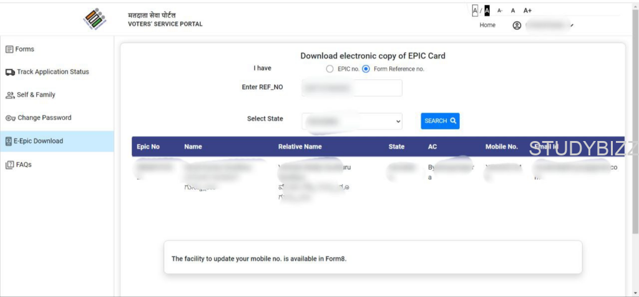Decrease font size with A- button
This screenshot has width=639, height=297.
pyautogui.click(x=500, y=11)
